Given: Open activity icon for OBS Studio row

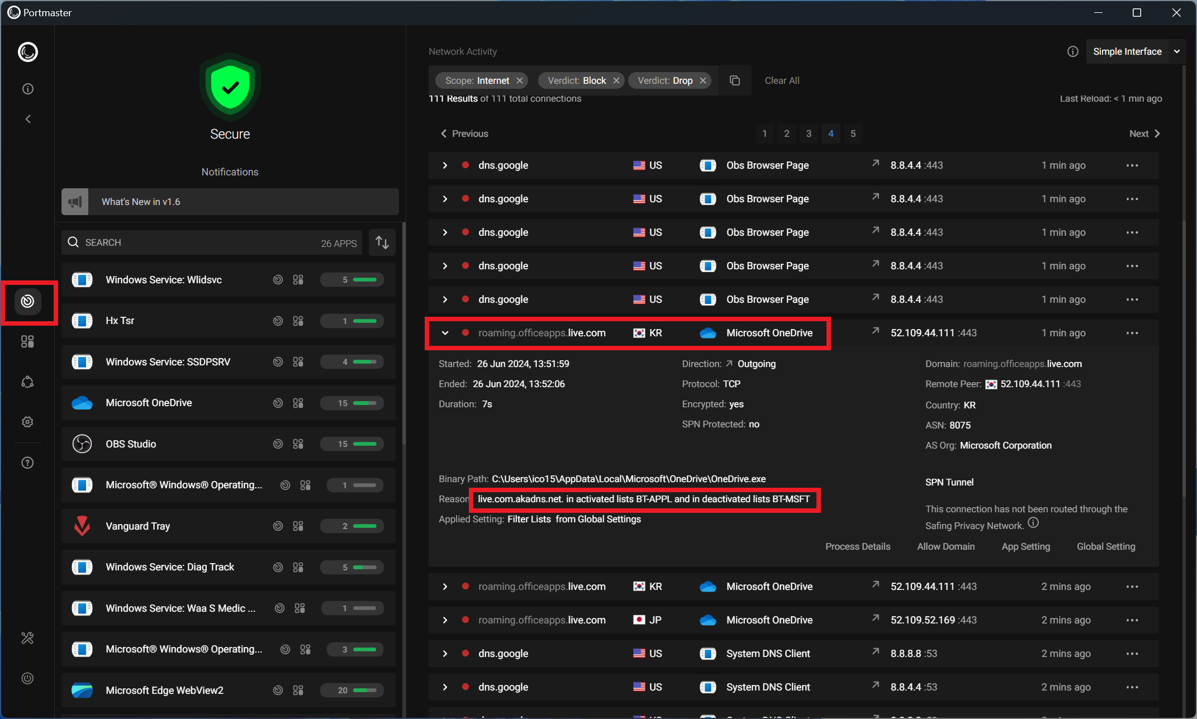Looking at the screenshot, I should [278, 444].
